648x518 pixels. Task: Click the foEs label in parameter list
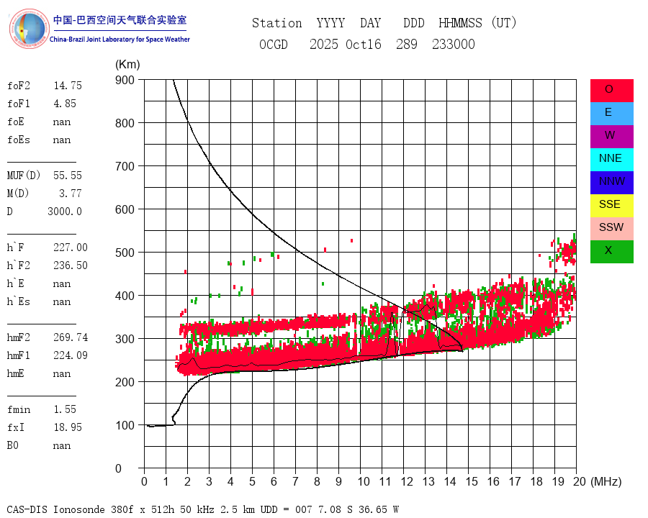(x=19, y=140)
